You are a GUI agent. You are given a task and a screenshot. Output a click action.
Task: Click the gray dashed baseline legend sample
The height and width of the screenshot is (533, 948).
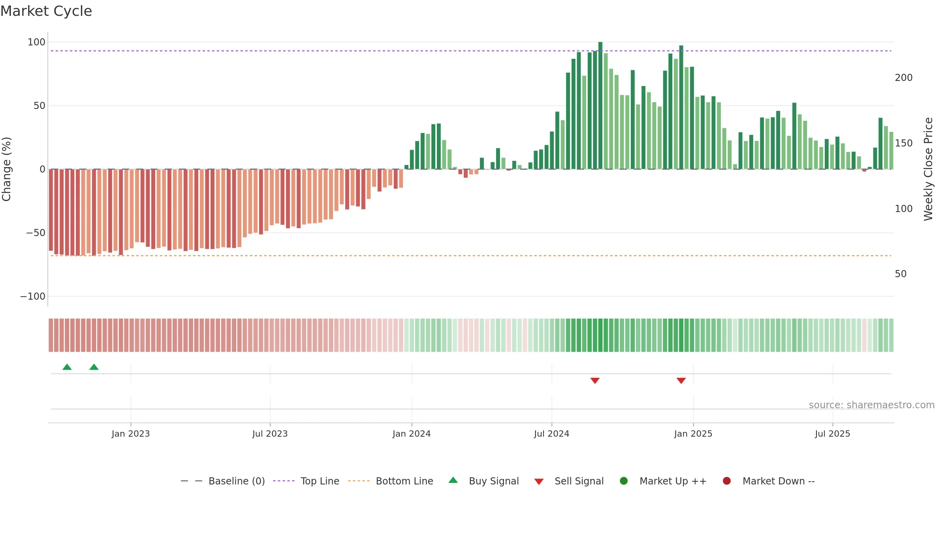coord(192,481)
